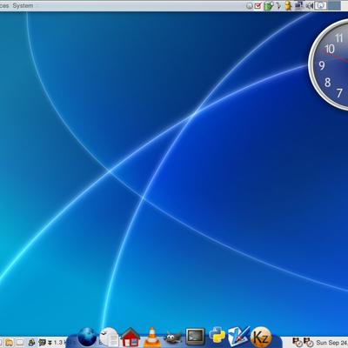The image size is (348, 348).
Task: Click the analog clock desktop widget
Action: [x=329, y=64]
